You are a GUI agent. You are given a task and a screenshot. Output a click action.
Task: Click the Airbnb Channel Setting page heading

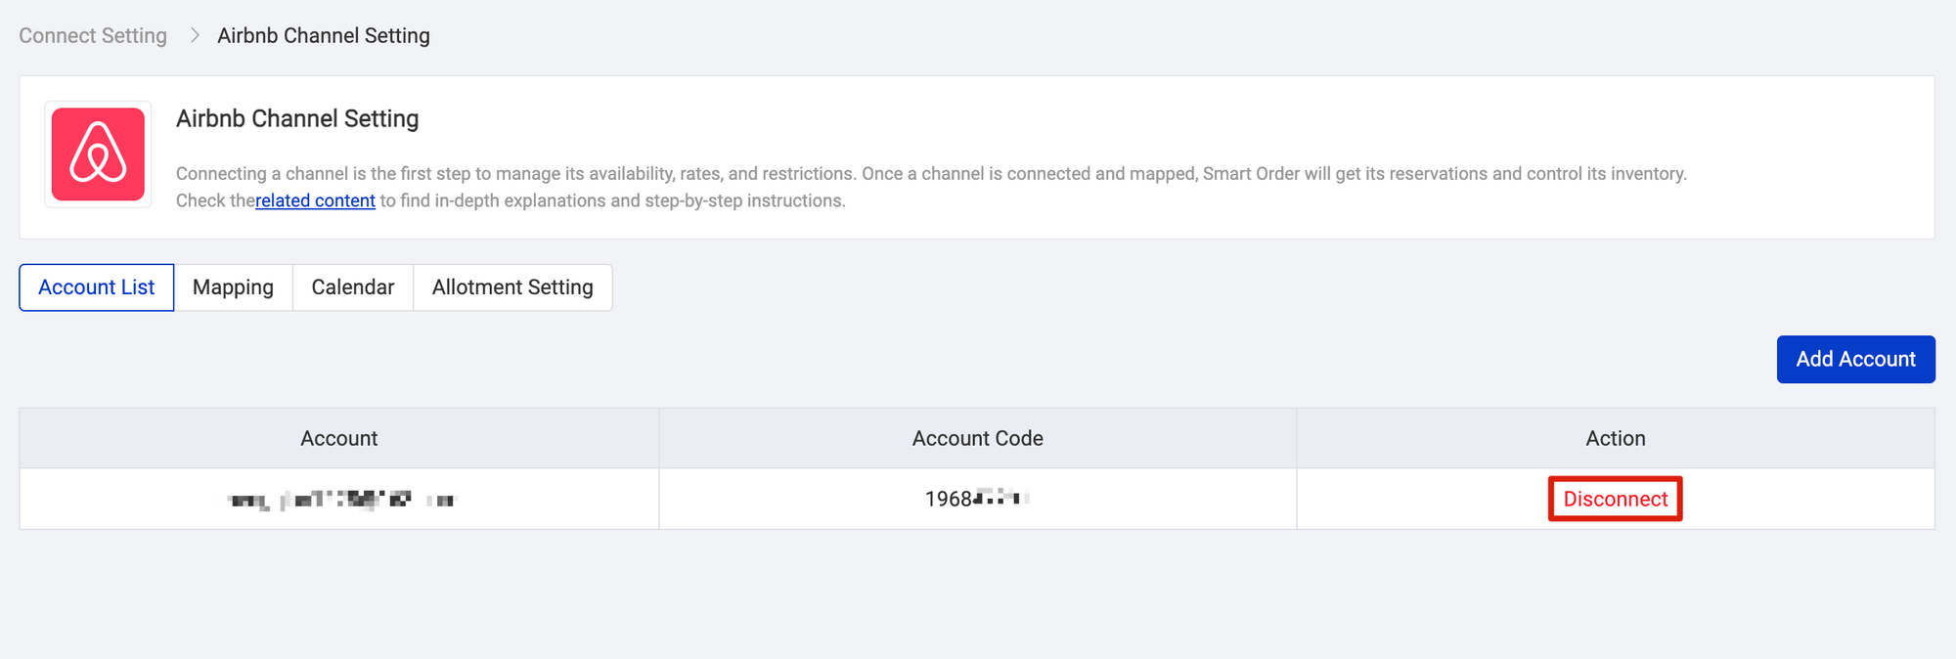[297, 118]
